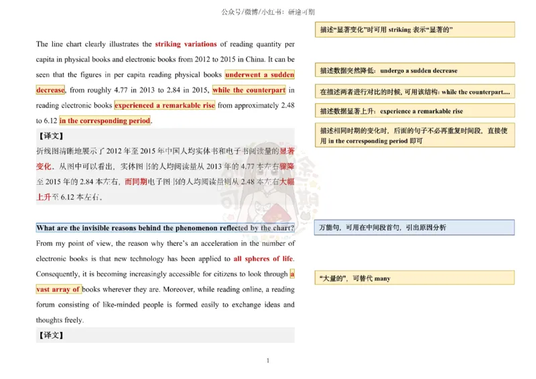Open the annotation about "striking" 表示"显著的"
536x379 pixels.
(x=415, y=30)
